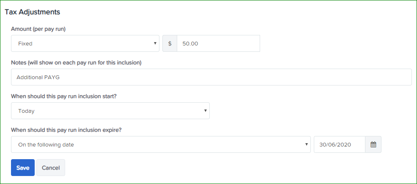This screenshot has height=184, width=417.
Task: Open the 'On the following date' expiry dropdown
Action: click(161, 144)
